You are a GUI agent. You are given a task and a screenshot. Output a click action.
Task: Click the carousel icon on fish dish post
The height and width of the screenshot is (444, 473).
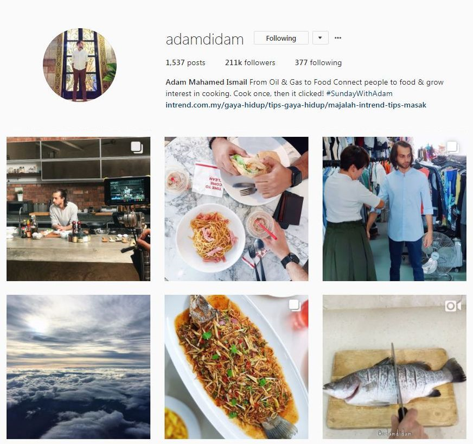(x=295, y=306)
